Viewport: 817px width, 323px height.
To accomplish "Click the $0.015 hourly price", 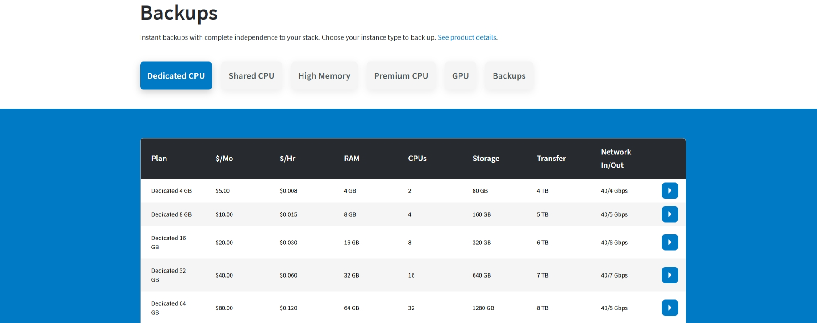I will tap(288, 214).
